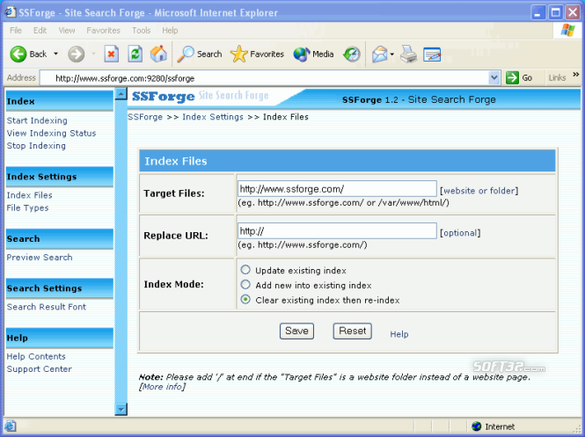The height and width of the screenshot is (437, 585).
Task: Click the Help link beside Reset
Action: tap(399, 334)
